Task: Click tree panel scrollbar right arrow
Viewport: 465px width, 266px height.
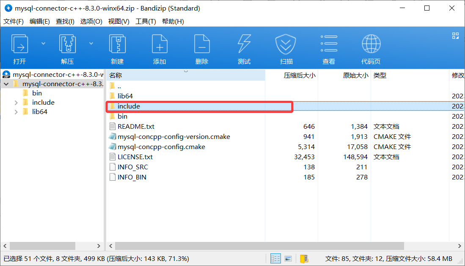Action: 99,246
